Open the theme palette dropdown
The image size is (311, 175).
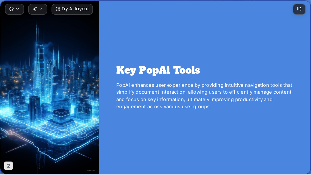[14, 9]
